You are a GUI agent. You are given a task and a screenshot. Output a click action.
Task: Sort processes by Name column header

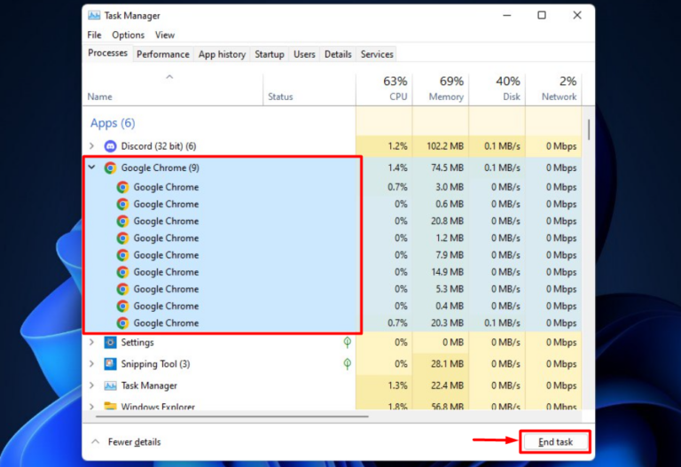click(172, 90)
